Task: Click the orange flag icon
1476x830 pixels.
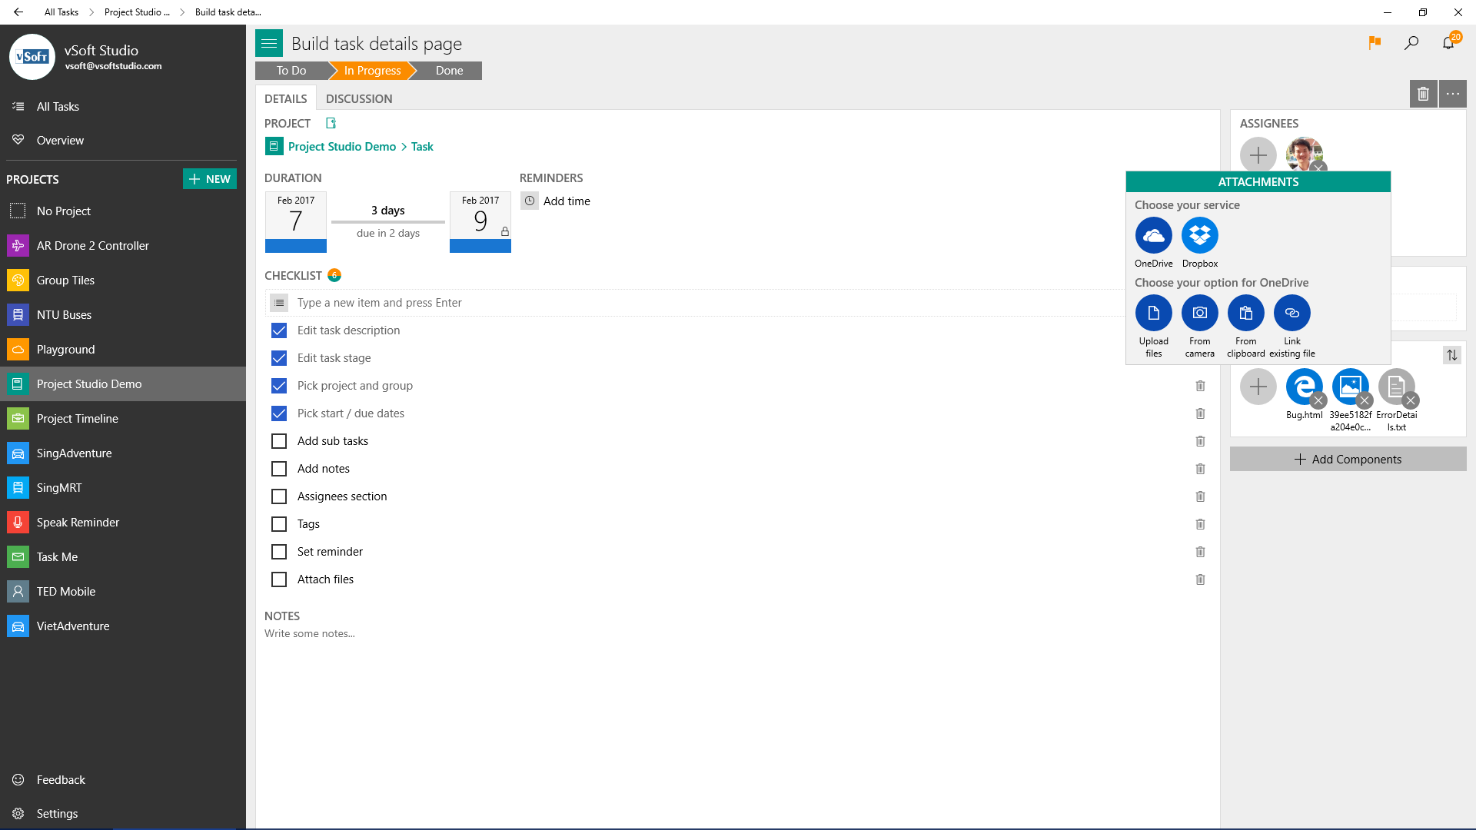Action: coord(1375,43)
